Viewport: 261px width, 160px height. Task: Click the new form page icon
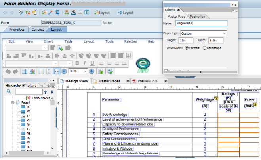pos(53,48)
